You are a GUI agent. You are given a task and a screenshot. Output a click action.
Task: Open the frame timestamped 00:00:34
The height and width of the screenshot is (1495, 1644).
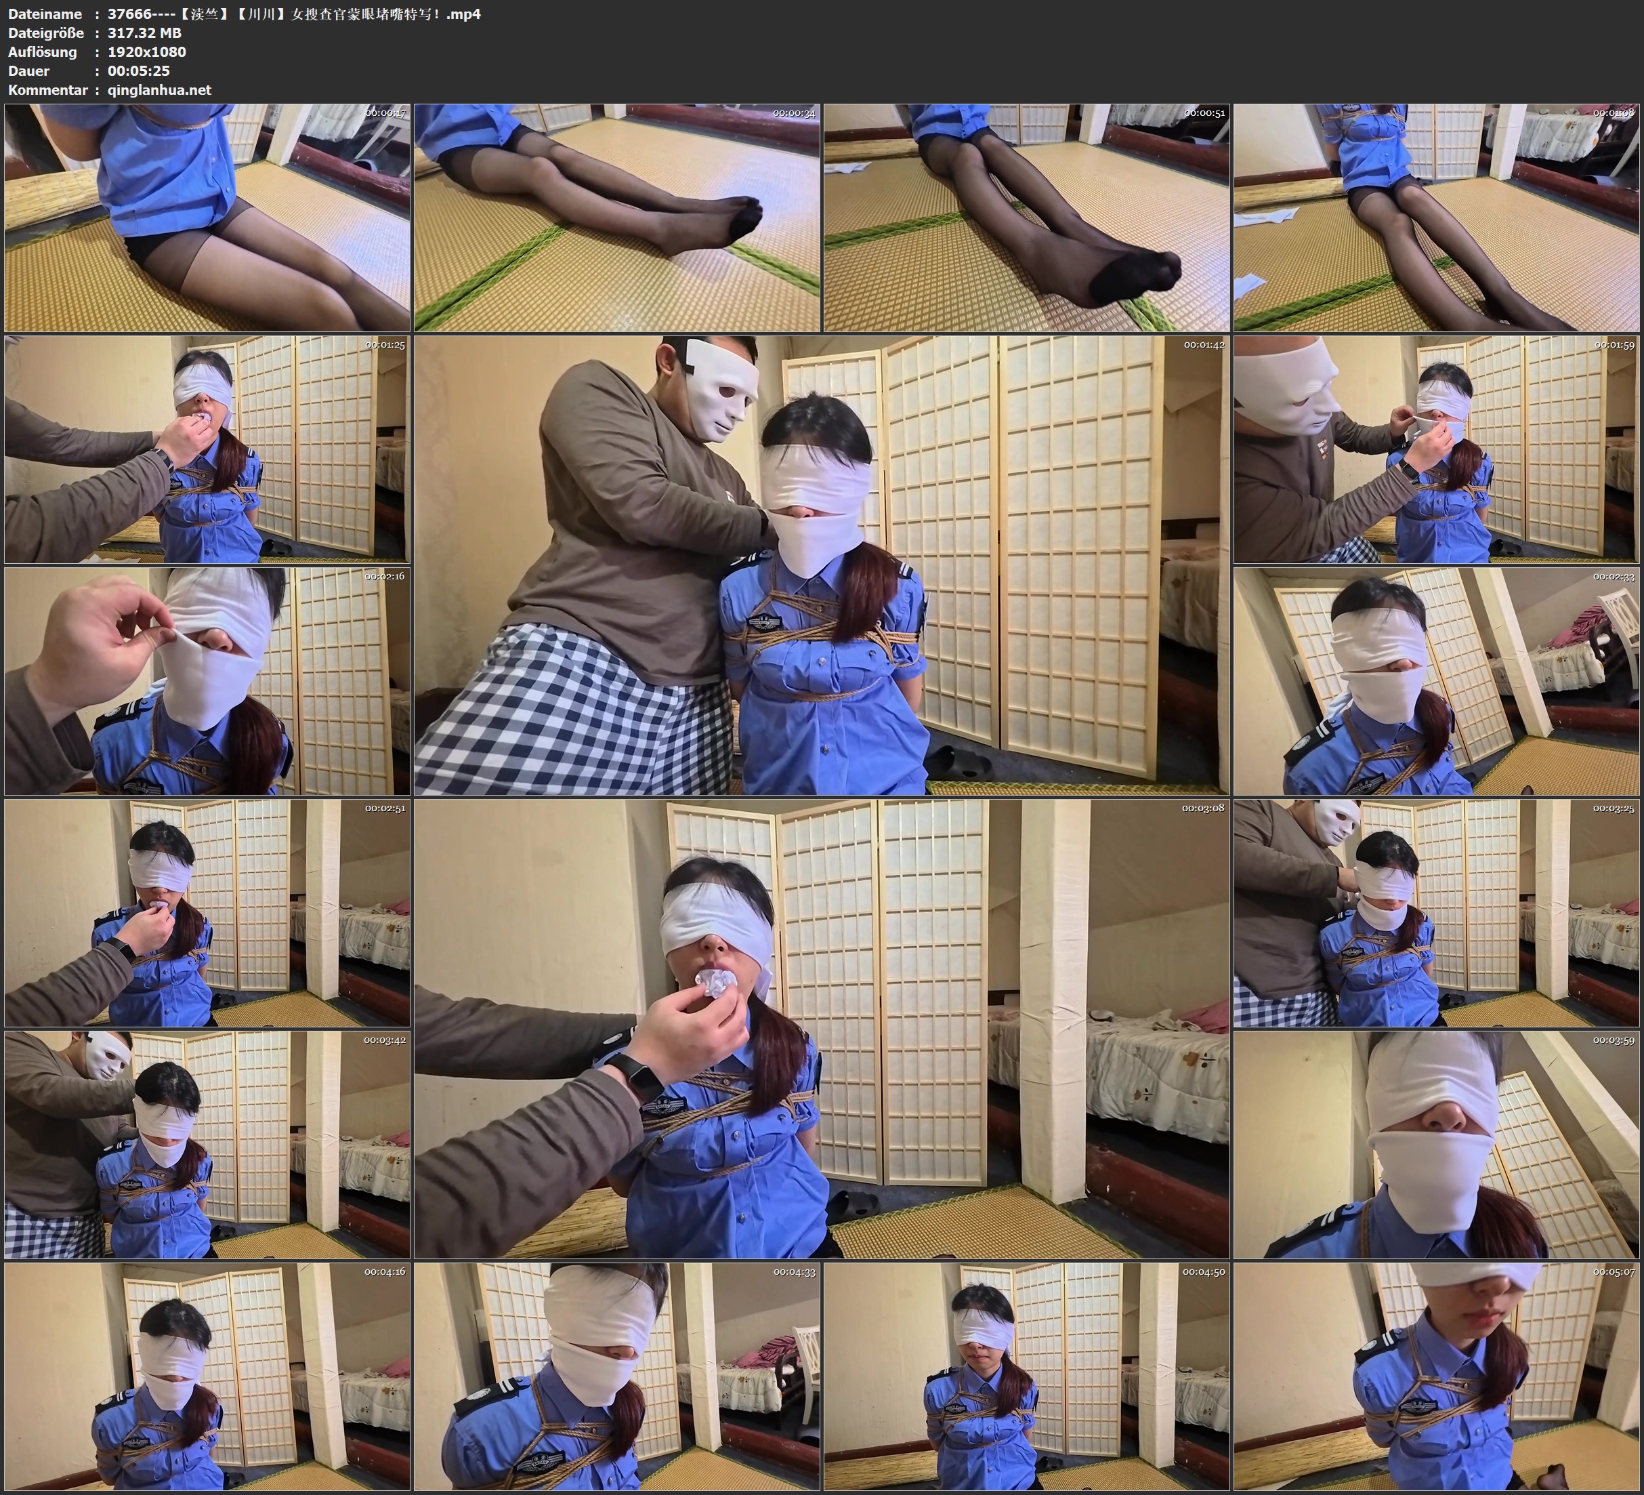617,217
